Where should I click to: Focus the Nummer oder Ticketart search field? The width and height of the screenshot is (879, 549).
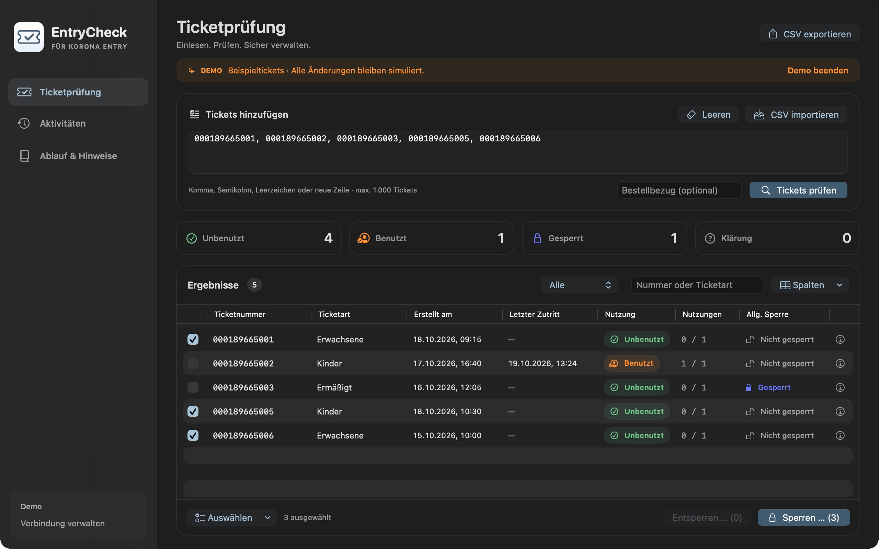[697, 285]
